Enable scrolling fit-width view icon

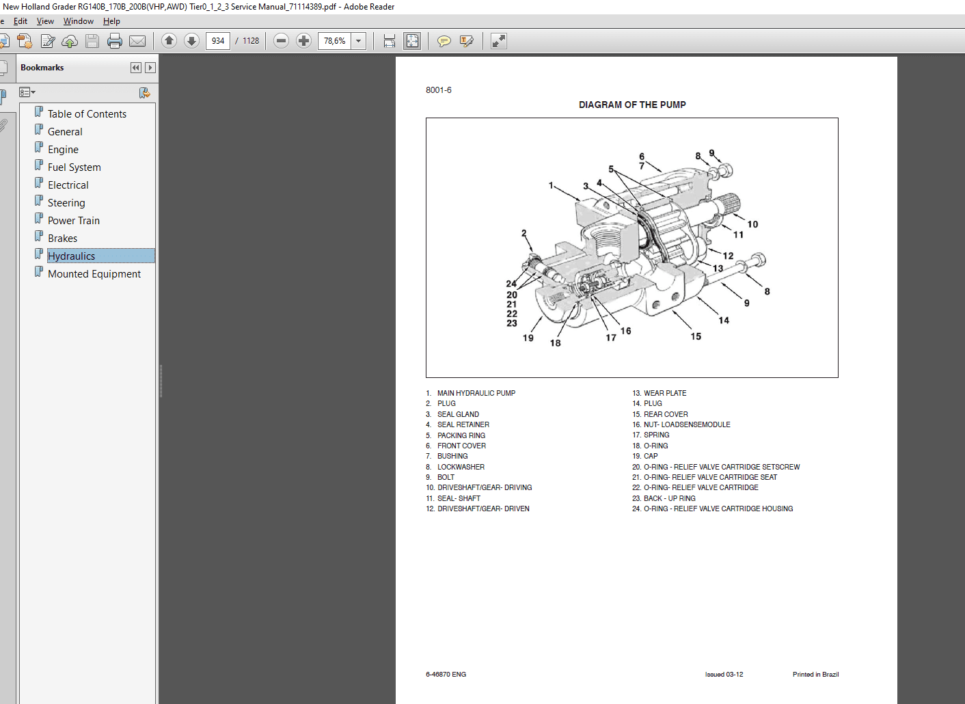[390, 41]
